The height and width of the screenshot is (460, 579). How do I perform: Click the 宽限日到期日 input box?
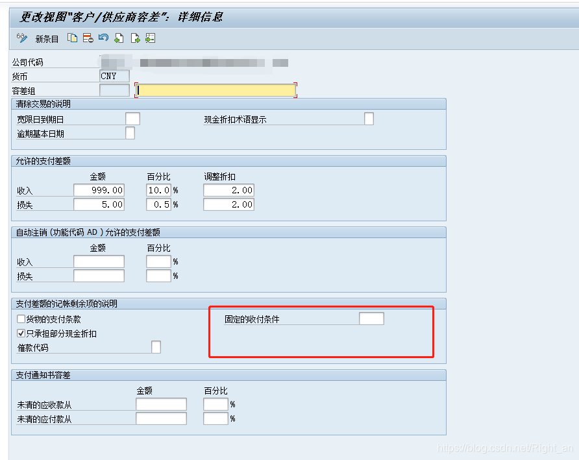click(x=132, y=119)
